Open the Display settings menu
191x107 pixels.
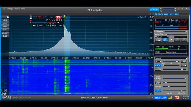(5, 33)
